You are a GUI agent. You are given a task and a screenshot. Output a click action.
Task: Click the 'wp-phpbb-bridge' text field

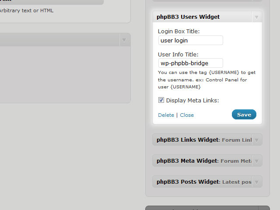coord(191,63)
